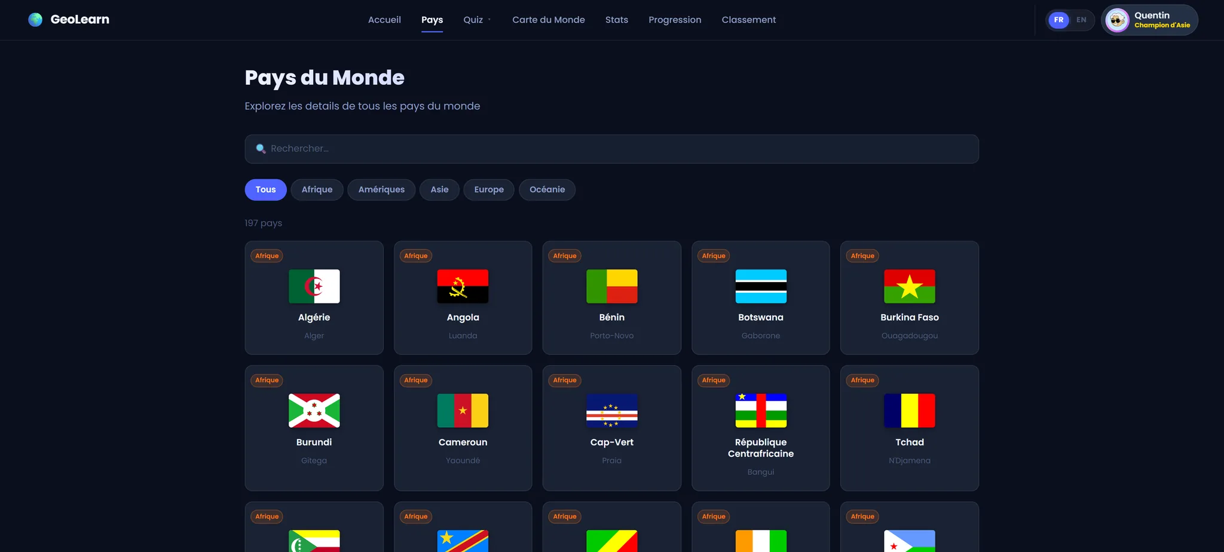
Task: Click the Champion d'Asie title text
Action: click(x=1162, y=25)
